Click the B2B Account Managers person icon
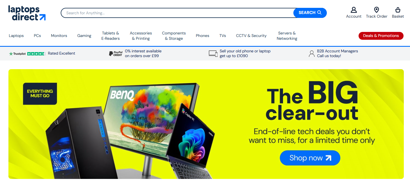410x189 pixels. click(311, 53)
